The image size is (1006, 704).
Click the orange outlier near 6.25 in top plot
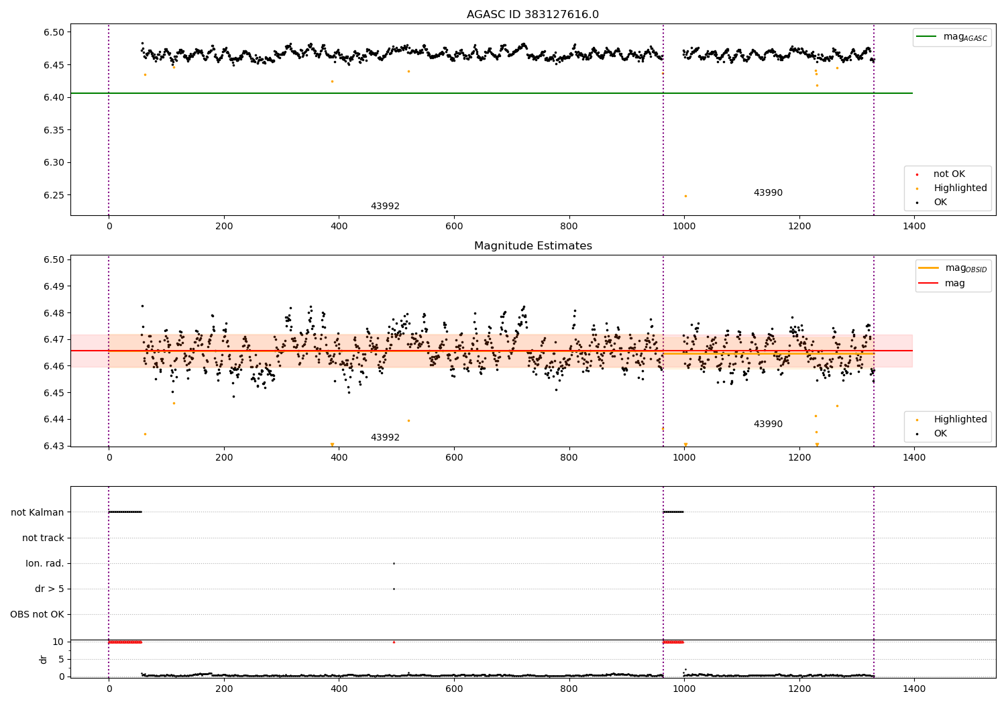(x=685, y=196)
